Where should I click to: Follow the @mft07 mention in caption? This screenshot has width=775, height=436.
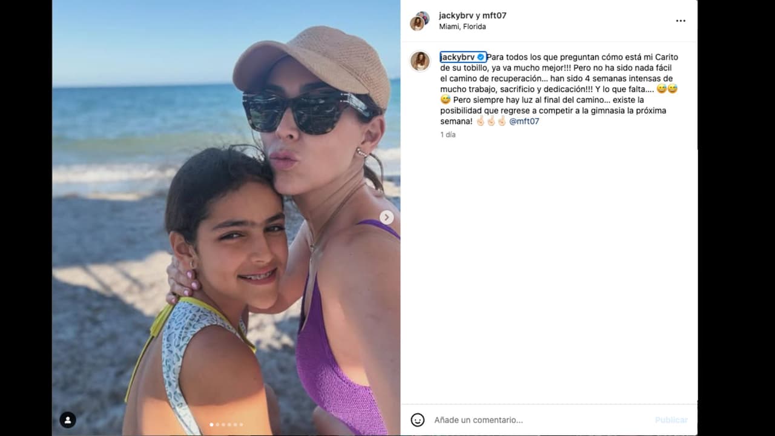pyautogui.click(x=524, y=121)
